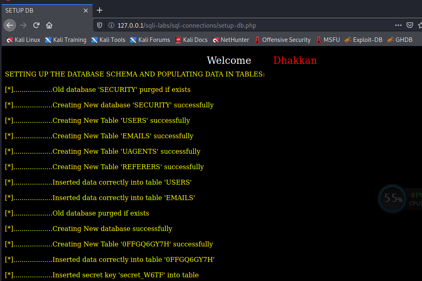Image resolution: width=422 pixels, height=281 pixels.
Task: Reload the setup-db.php page
Action: tap(36, 25)
